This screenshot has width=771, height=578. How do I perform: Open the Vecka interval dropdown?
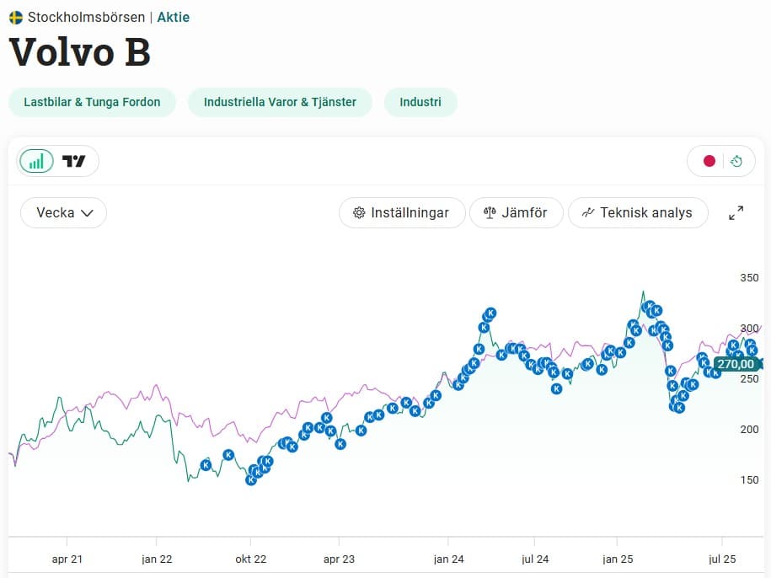click(63, 213)
